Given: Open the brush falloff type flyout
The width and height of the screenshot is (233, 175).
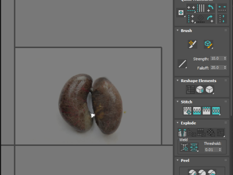Looking at the screenshot, I should tap(182, 64).
